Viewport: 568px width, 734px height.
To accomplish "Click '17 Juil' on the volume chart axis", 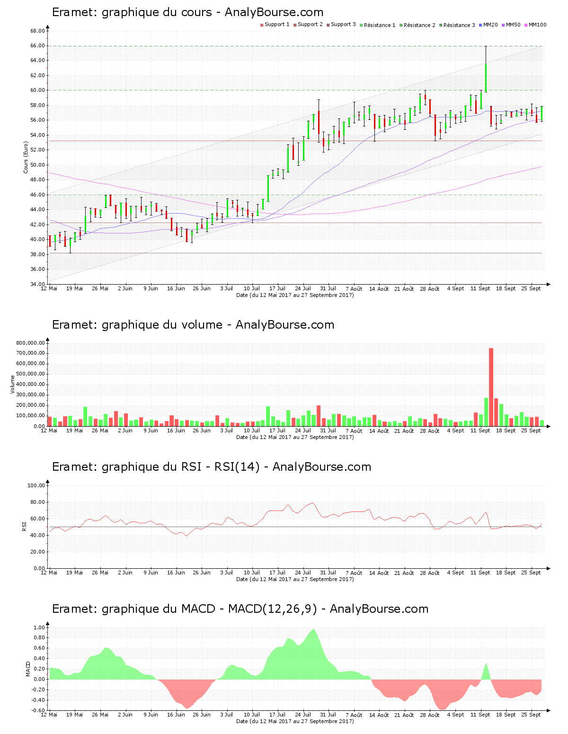I will [x=277, y=430].
